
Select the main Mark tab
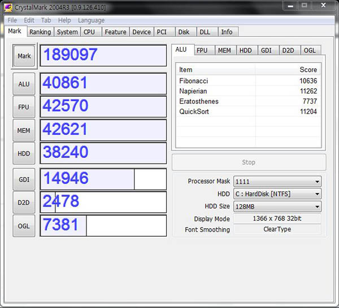(15, 31)
